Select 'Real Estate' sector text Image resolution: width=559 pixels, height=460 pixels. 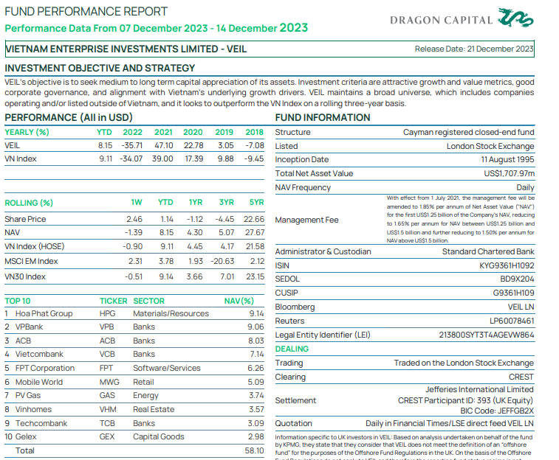coord(154,409)
